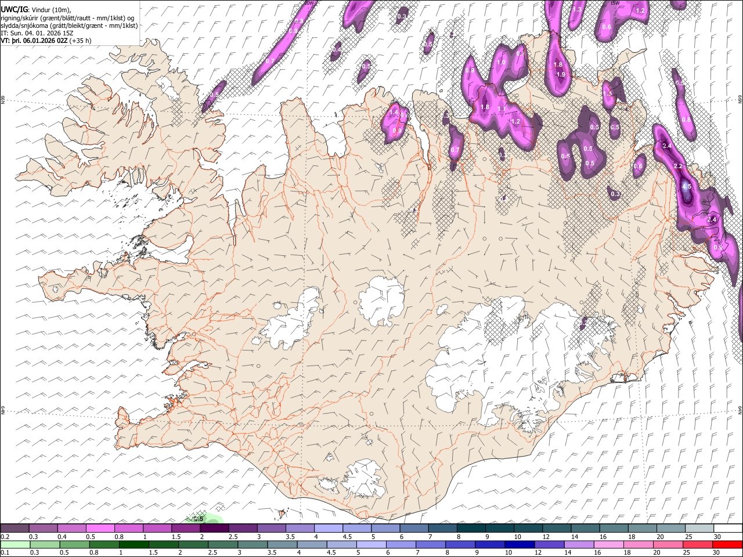Click the 1.0 precipitation value on the map
743x557 pixels.
[502, 62]
